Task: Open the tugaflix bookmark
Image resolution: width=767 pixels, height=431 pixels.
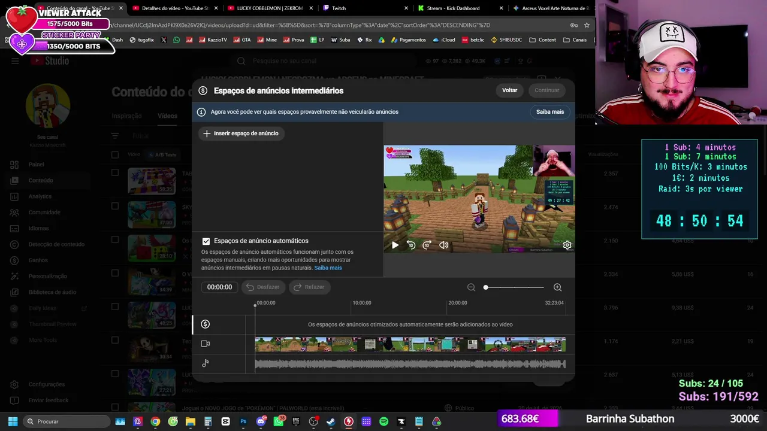Action: coord(141,40)
